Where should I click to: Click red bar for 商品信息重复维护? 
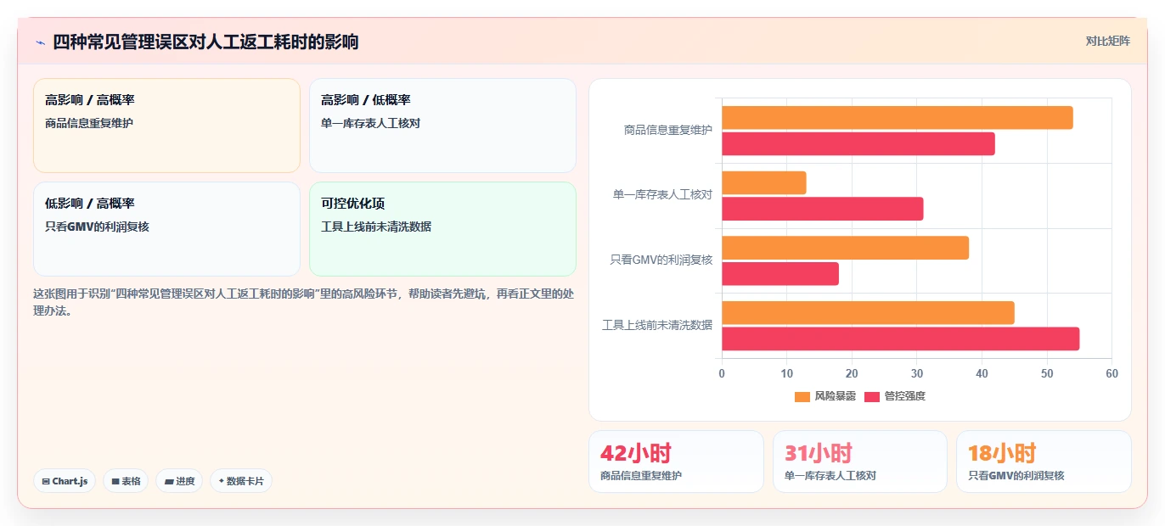click(x=858, y=144)
